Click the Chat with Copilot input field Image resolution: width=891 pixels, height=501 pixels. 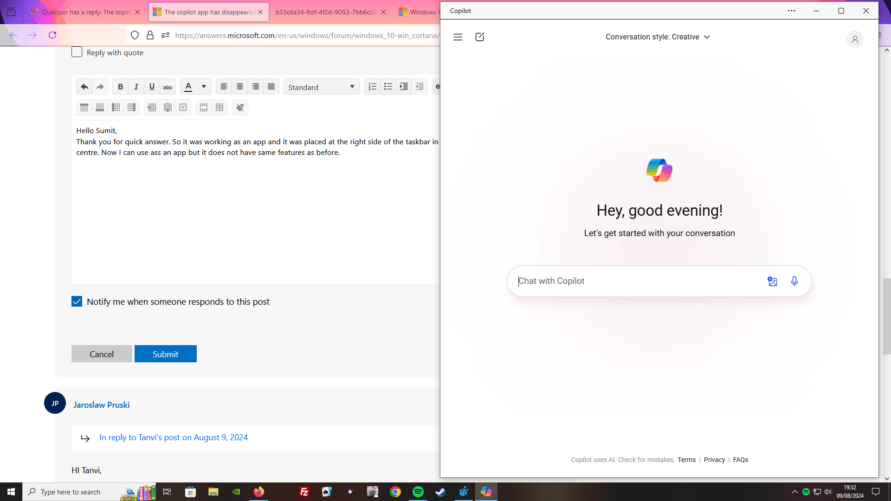coord(636,281)
